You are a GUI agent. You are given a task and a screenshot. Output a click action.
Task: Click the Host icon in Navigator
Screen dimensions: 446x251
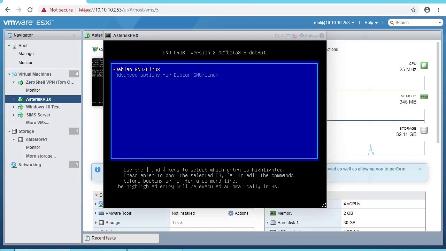click(x=14, y=46)
